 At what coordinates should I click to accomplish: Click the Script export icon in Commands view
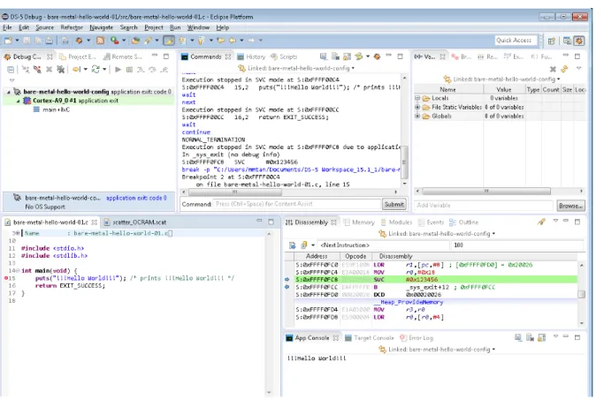tap(359, 56)
